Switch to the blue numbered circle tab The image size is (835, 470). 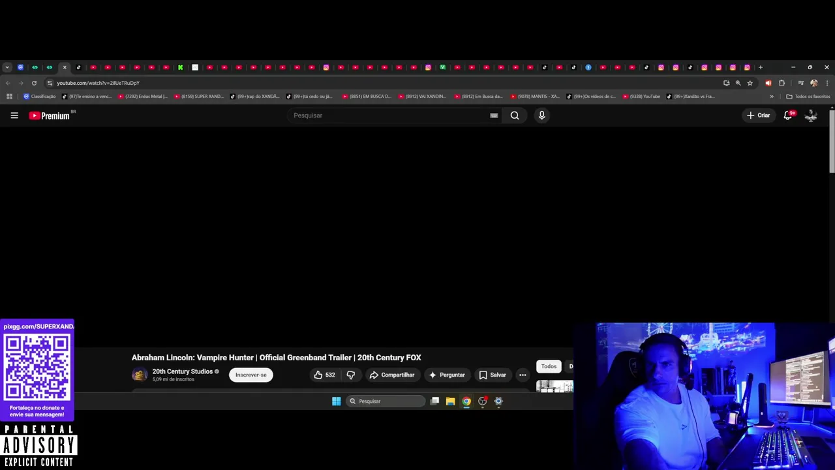[x=588, y=67]
